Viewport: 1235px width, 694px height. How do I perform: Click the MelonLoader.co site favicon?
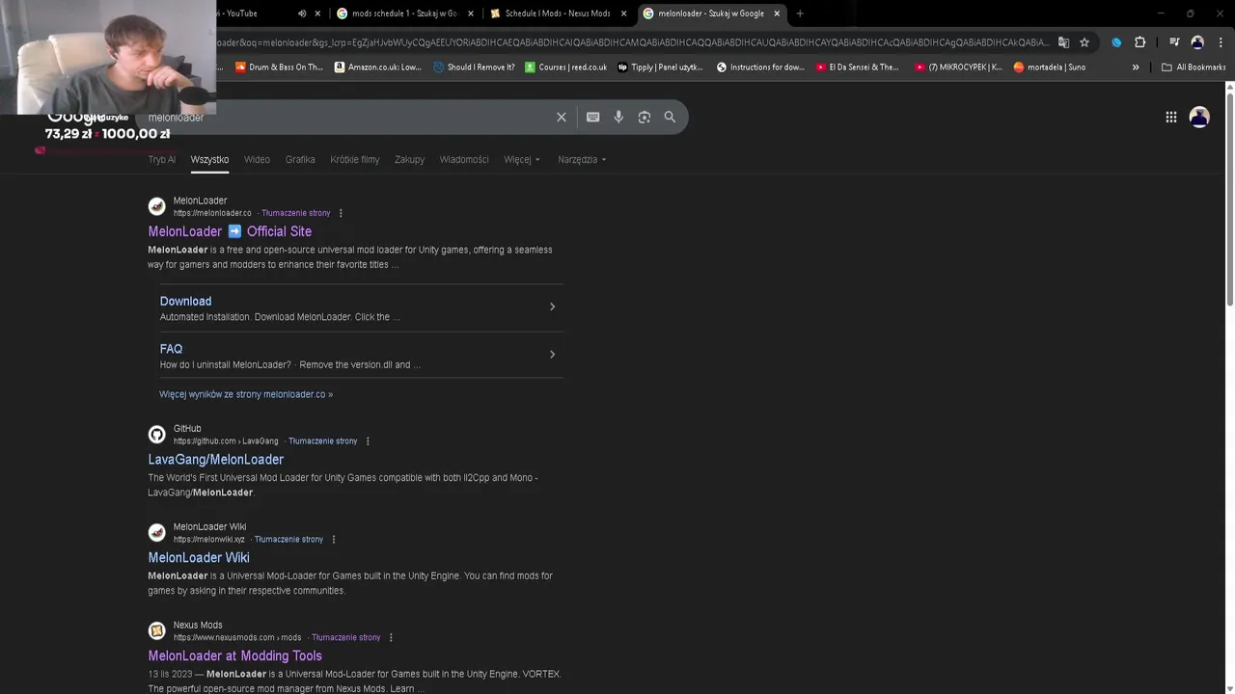tap(156, 206)
